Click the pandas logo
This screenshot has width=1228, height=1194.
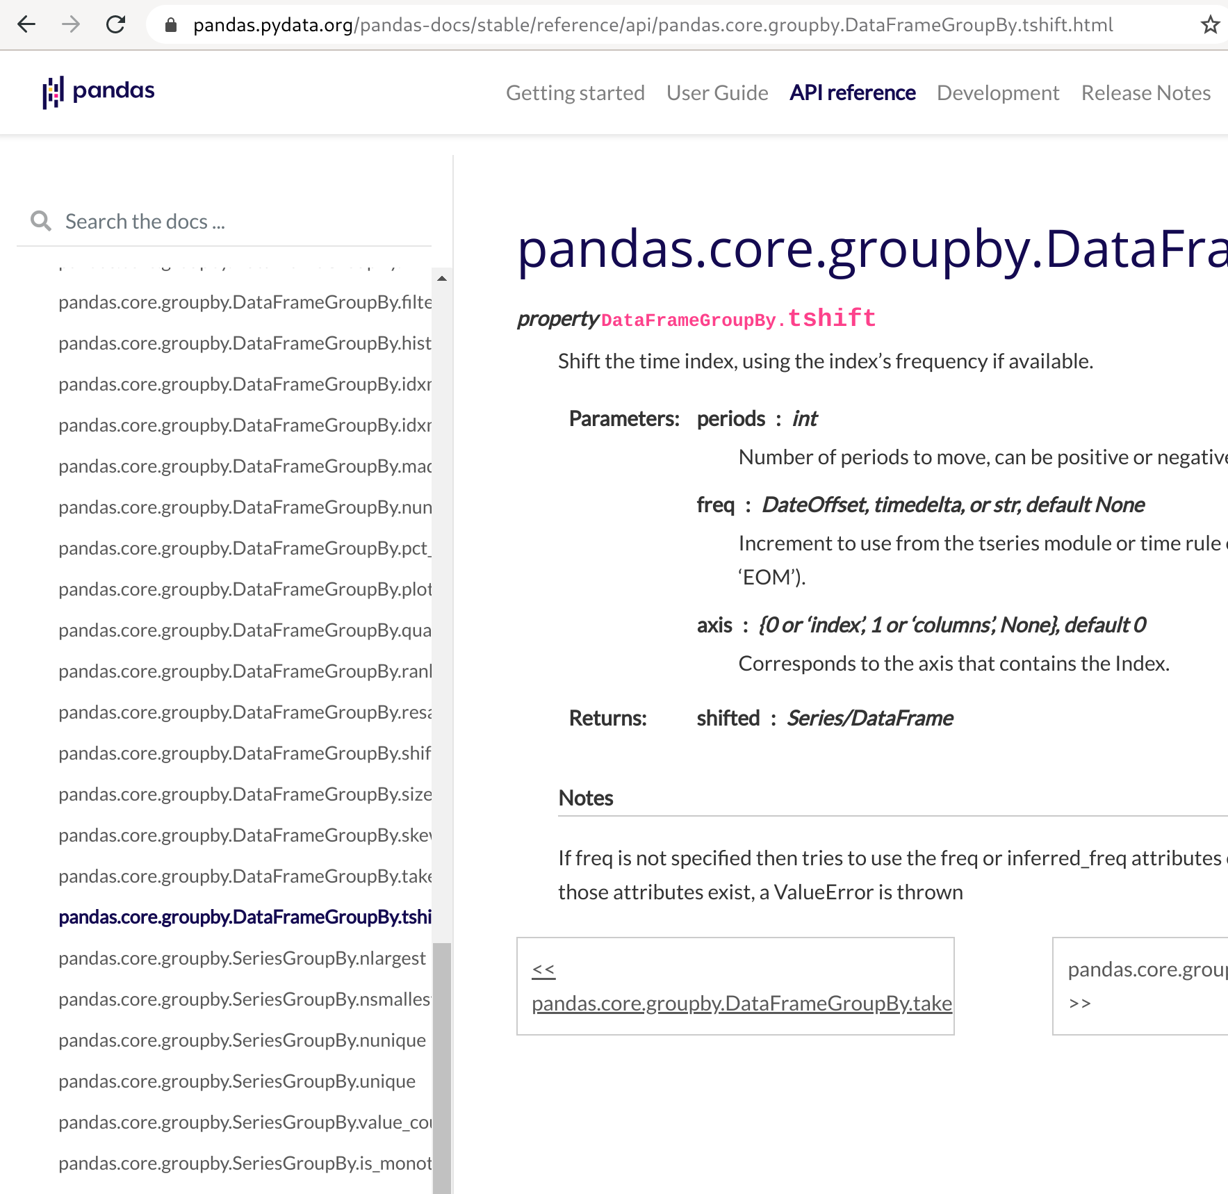[x=98, y=91]
